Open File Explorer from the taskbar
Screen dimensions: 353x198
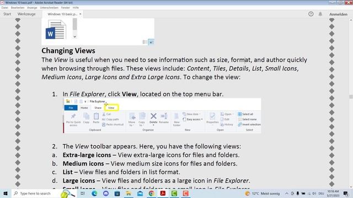(x=129, y=193)
